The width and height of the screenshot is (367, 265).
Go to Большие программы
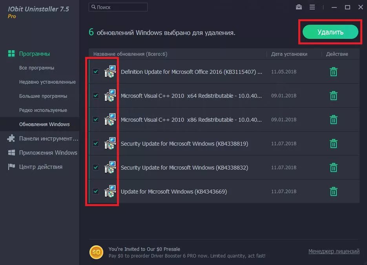[43, 96]
